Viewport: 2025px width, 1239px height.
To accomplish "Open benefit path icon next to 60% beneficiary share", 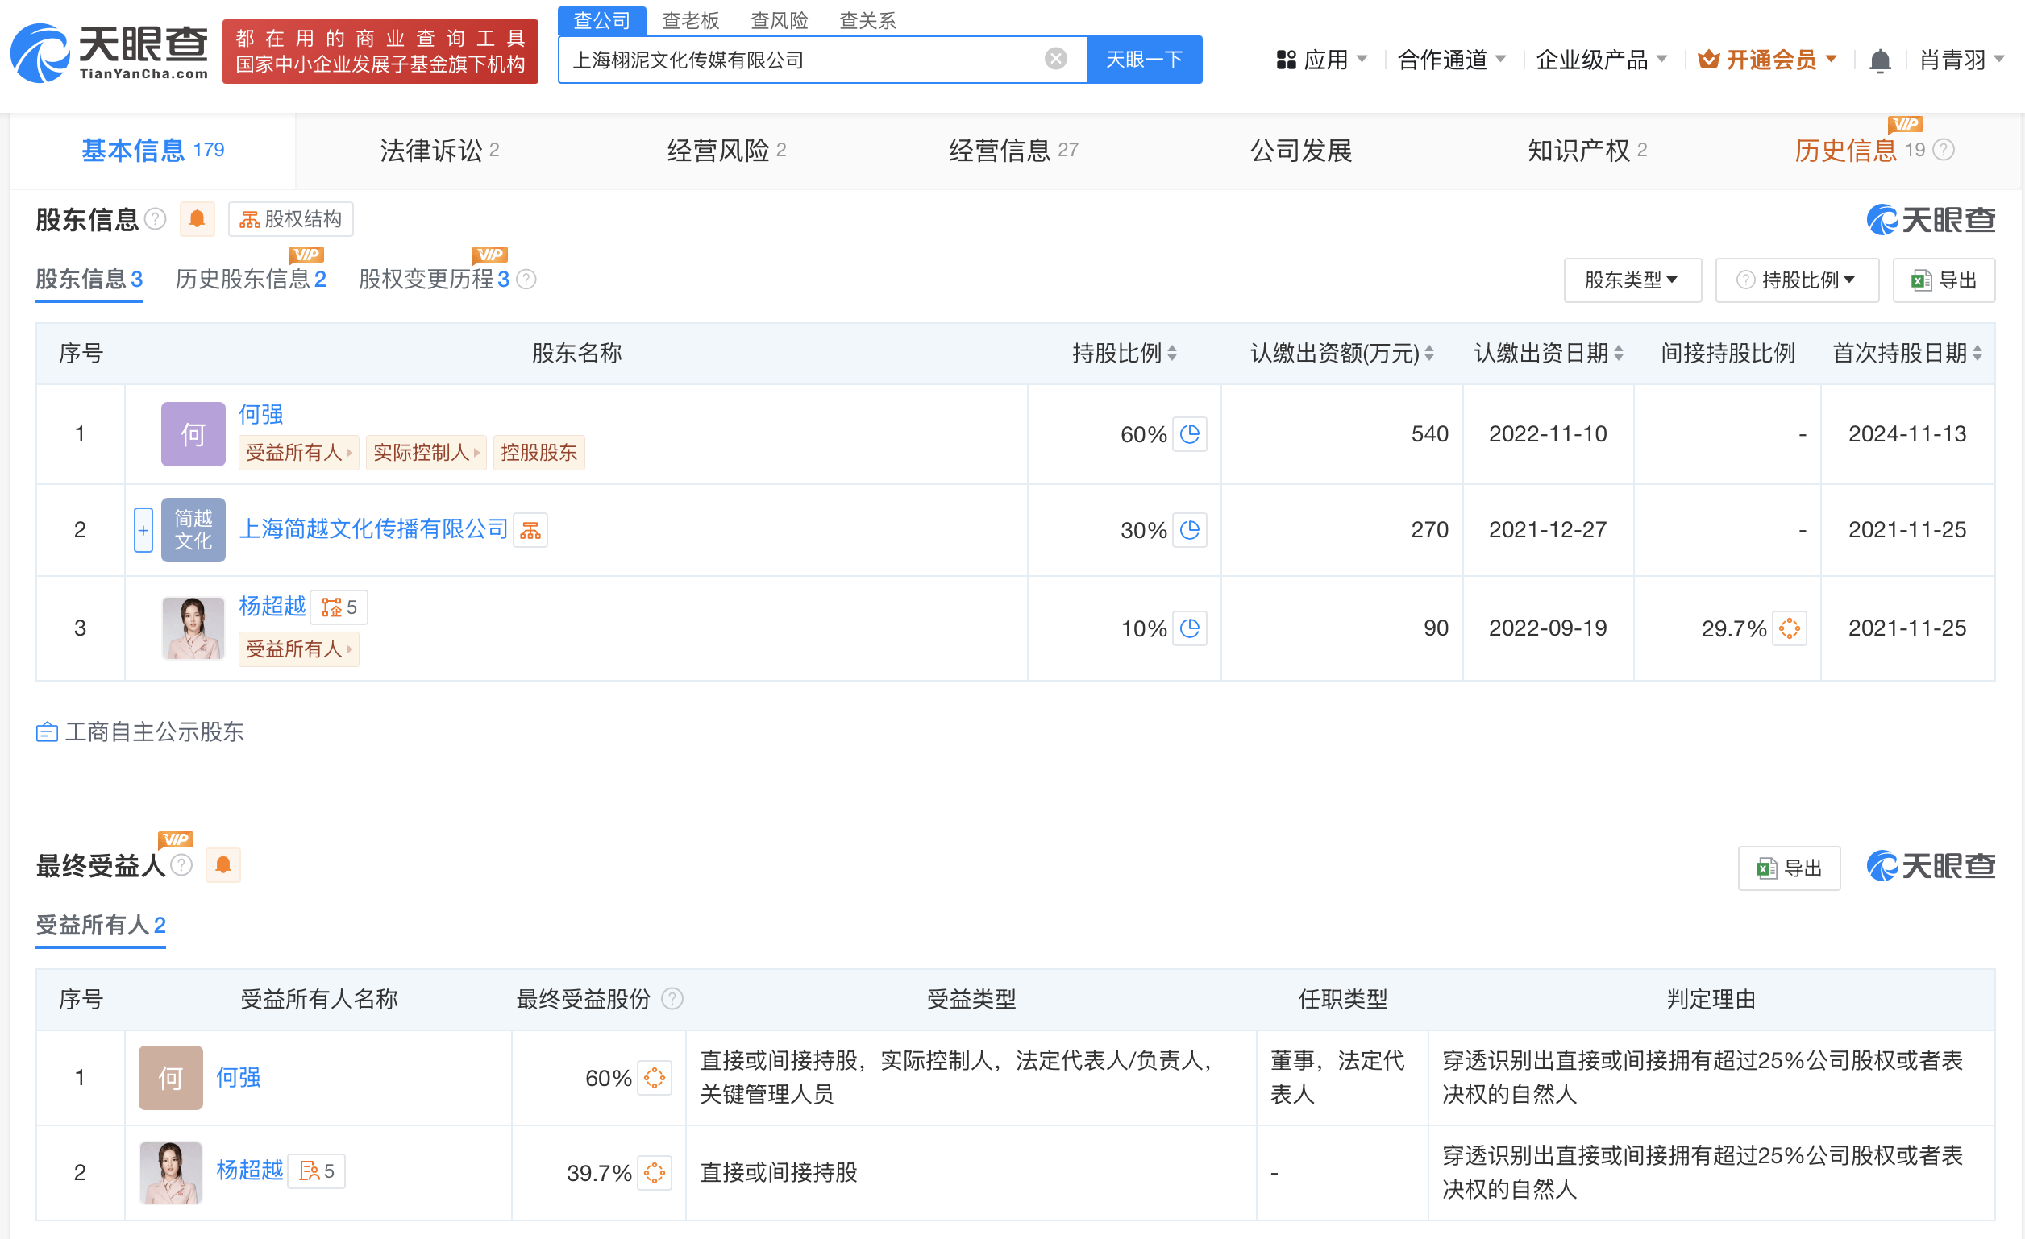I will tap(655, 1078).
